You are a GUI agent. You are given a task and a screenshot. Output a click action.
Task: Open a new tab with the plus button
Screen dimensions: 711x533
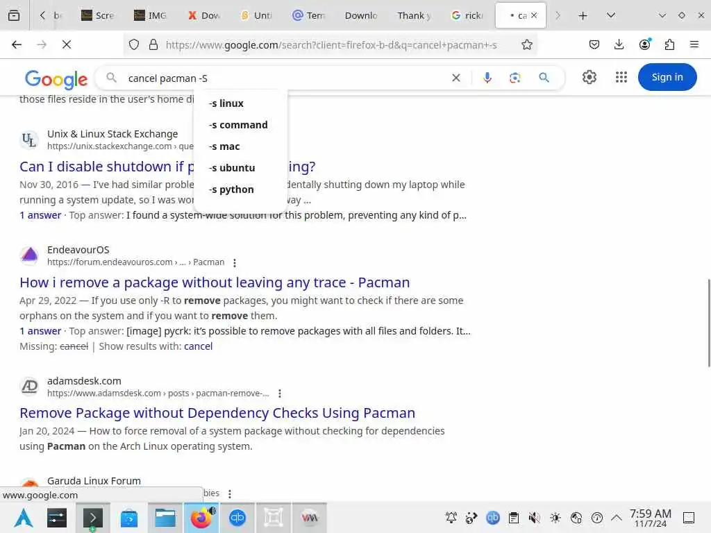583,15
